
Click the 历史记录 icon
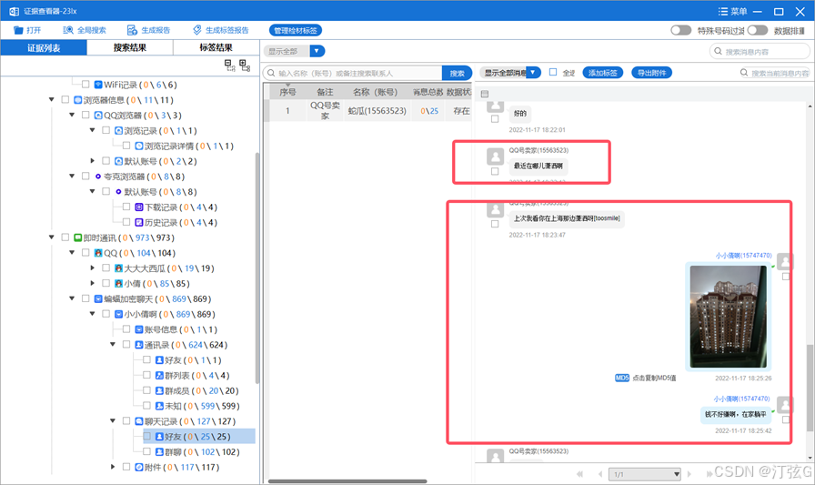click(139, 222)
